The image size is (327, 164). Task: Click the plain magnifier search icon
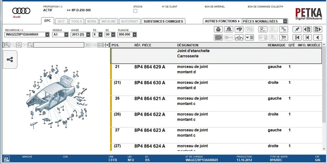pyautogui.click(x=30, y=45)
